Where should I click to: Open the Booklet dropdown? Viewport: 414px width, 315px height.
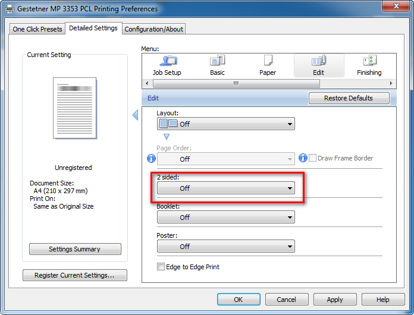coord(226,217)
